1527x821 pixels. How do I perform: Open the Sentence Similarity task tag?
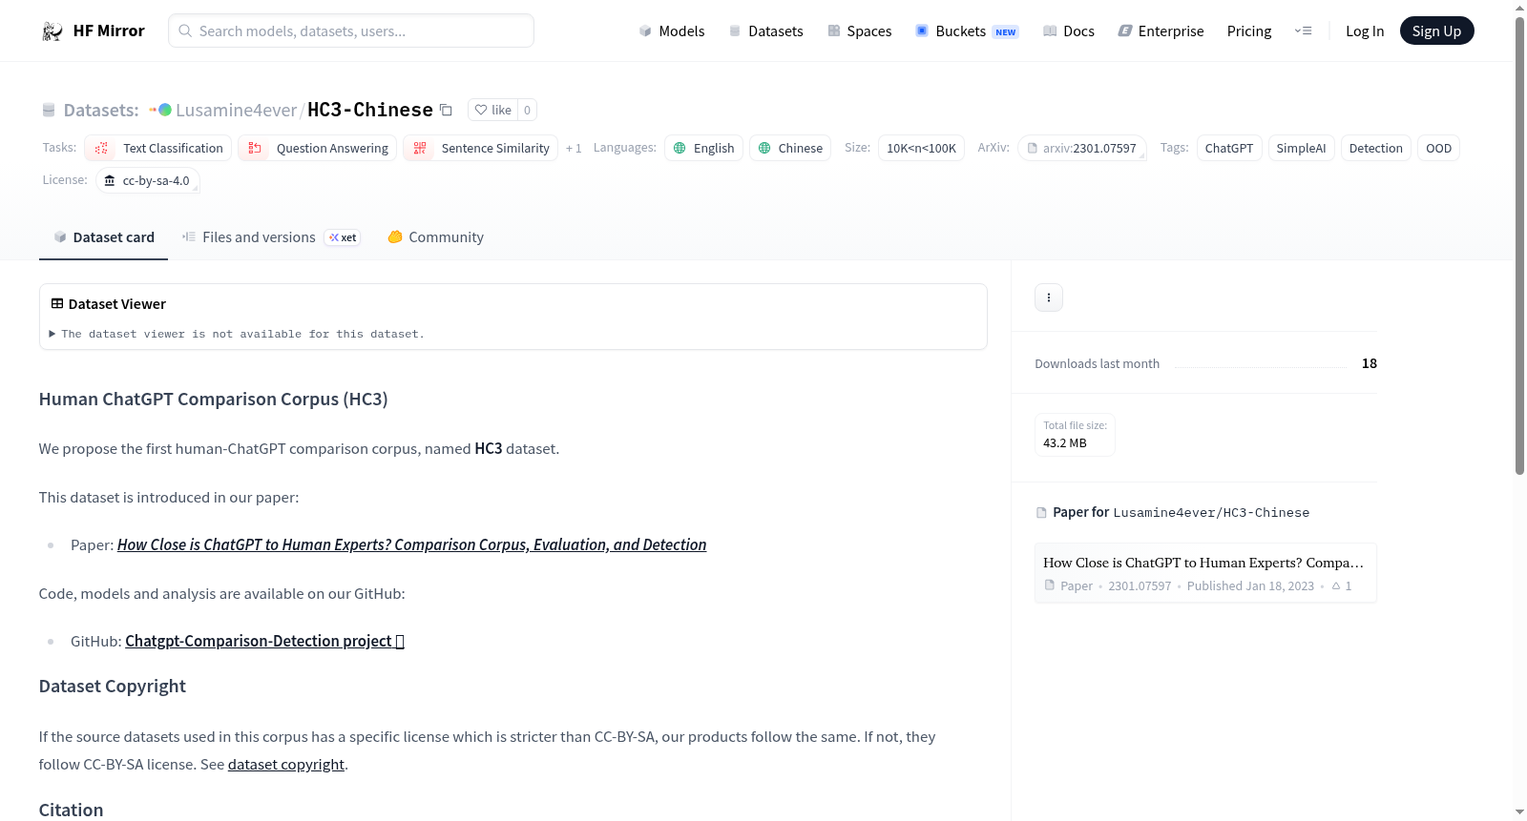point(481,148)
